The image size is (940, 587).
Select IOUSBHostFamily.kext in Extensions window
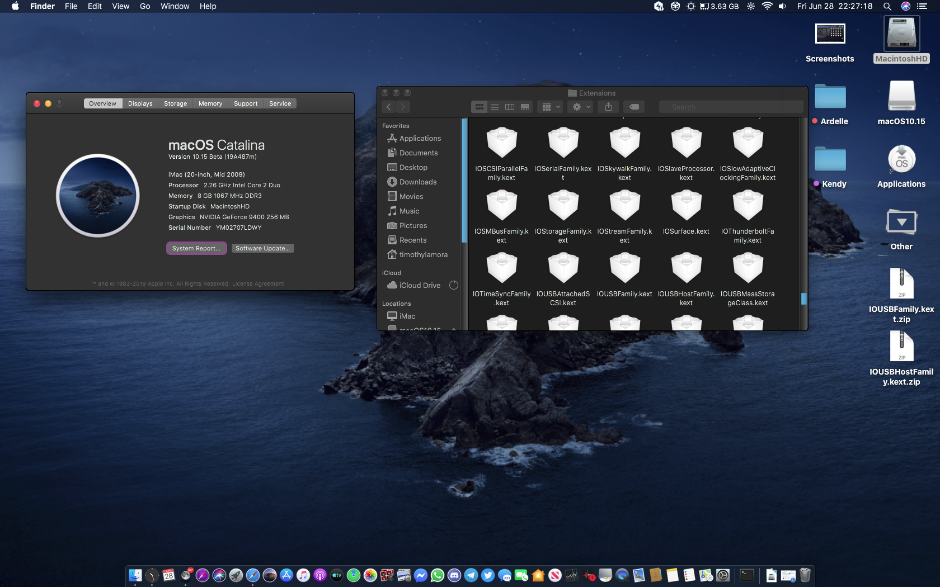[686, 279]
